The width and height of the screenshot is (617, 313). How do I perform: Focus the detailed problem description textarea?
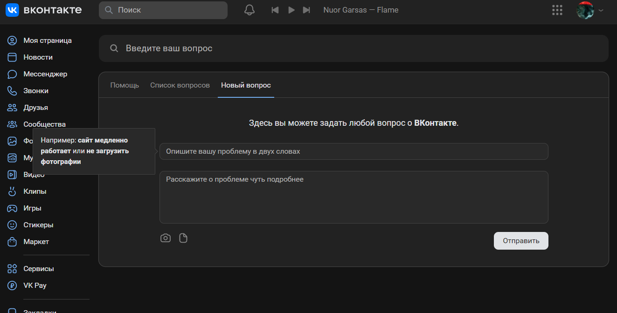(354, 197)
